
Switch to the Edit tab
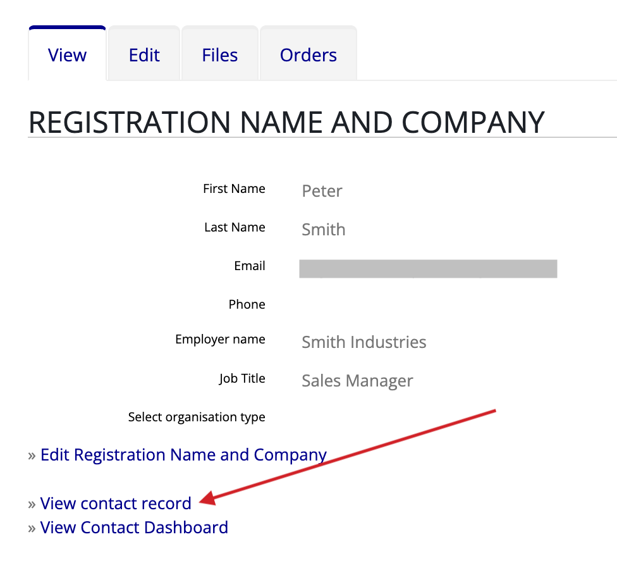click(144, 55)
